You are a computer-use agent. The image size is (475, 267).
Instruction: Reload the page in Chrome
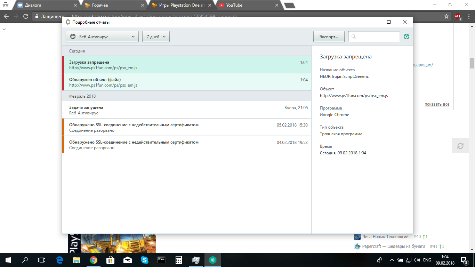[26, 16]
